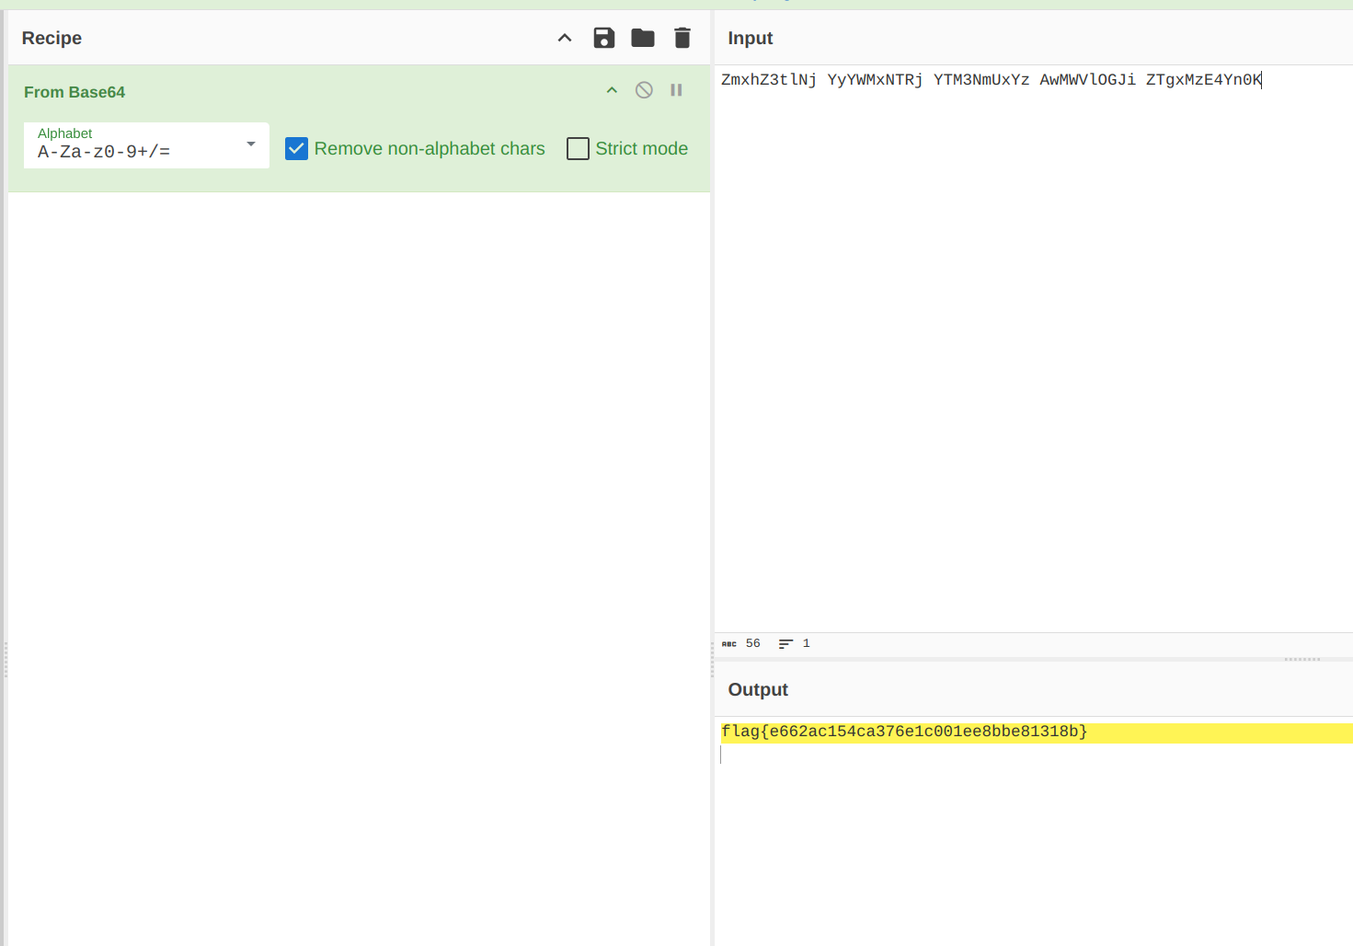Click inside the Input text area
Screen dimensions: 1353x946
1034,350
